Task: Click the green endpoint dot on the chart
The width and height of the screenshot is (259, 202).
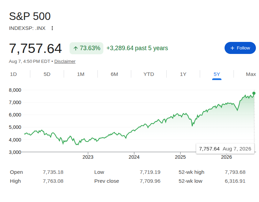Action: (x=254, y=93)
